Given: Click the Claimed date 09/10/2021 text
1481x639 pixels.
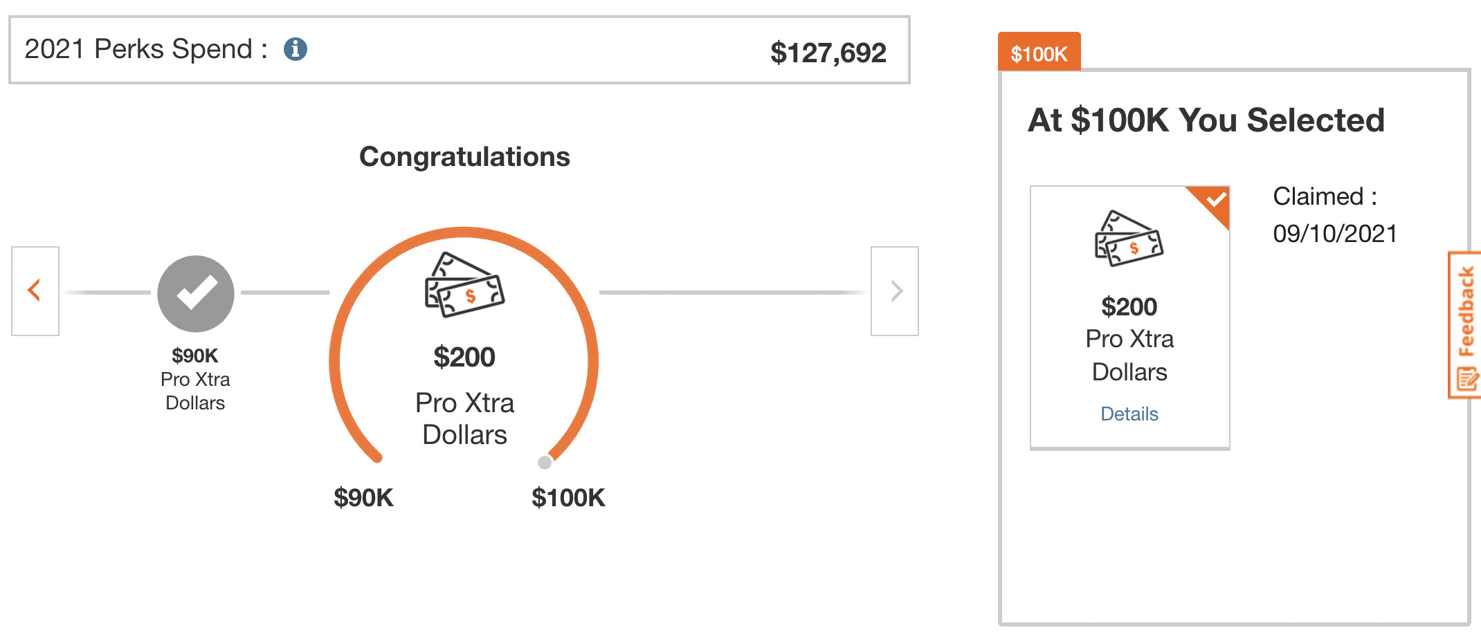Looking at the screenshot, I should pyautogui.click(x=1334, y=234).
